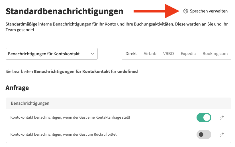Disable the Kontaktanfrage notification toggle

pos(204,117)
